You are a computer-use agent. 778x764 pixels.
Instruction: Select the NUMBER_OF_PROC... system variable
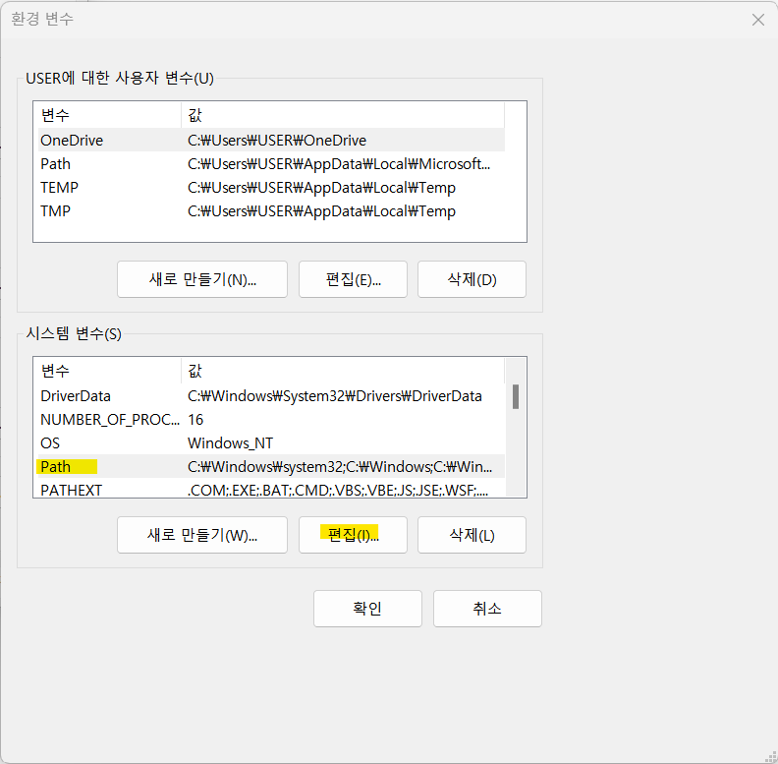[271, 420]
